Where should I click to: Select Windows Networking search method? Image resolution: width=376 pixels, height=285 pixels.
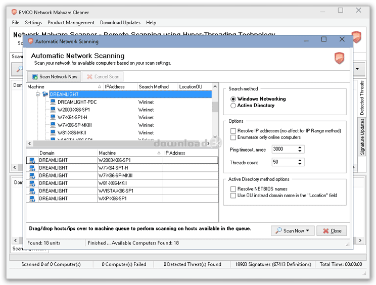tap(233, 99)
